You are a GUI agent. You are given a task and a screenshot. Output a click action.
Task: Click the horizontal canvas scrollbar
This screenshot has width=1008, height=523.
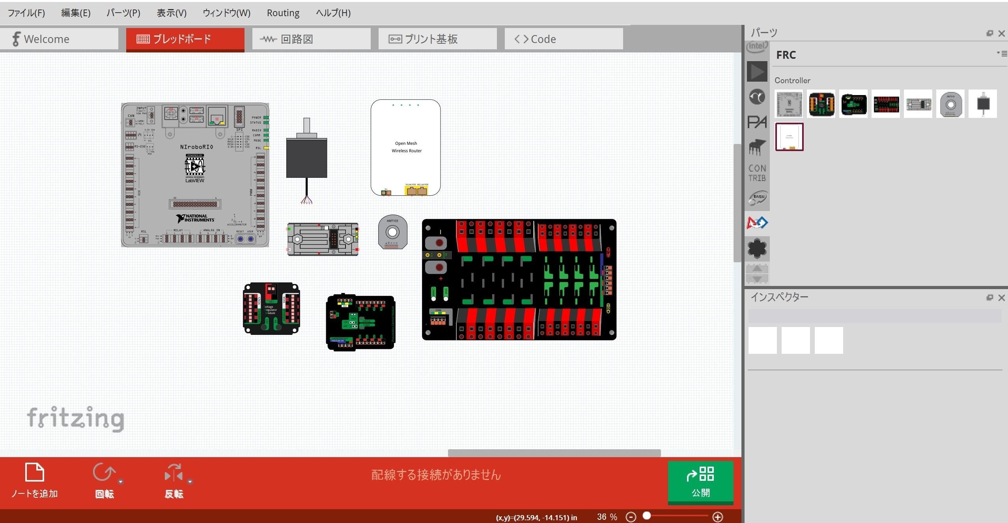click(x=554, y=453)
